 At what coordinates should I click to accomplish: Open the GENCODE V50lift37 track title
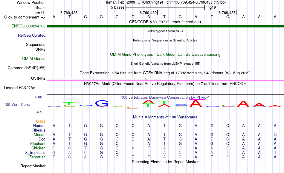pyautogui.click(x=165, y=22)
